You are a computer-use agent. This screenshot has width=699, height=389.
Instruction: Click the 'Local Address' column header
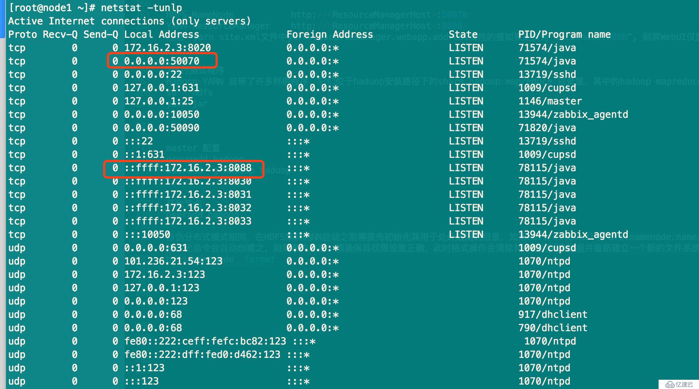pyautogui.click(x=161, y=34)
